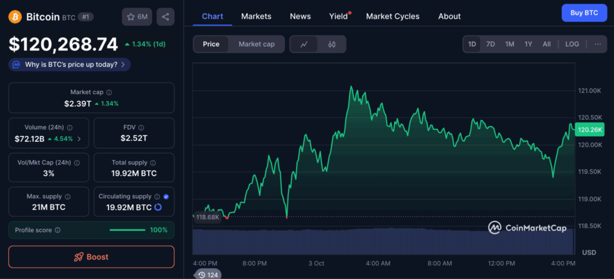This screenshot has width=614, height=279.
Task: Expand 'Why is BTC's price up today?'
Action: [x=70, y=65]
